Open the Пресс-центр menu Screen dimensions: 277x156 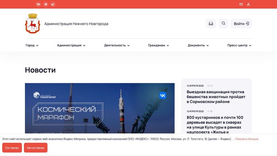click(x=239, y=45)
